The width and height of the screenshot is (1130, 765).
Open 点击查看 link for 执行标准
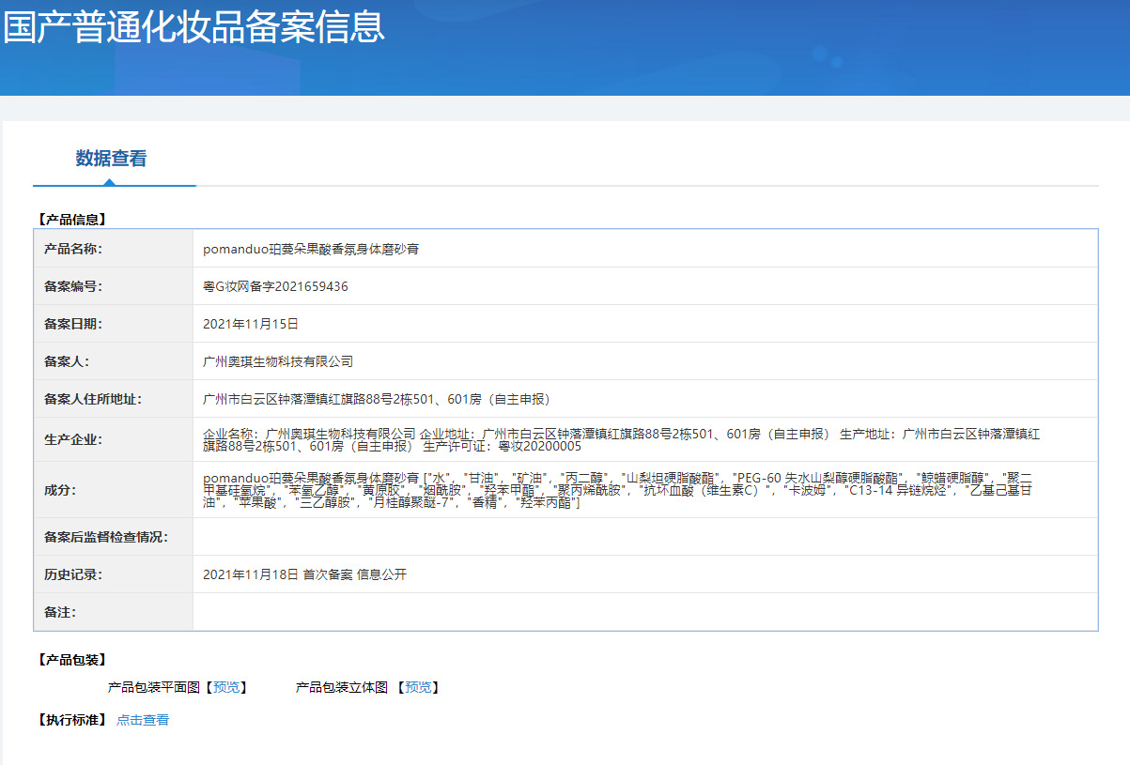(x=143, y=720)
